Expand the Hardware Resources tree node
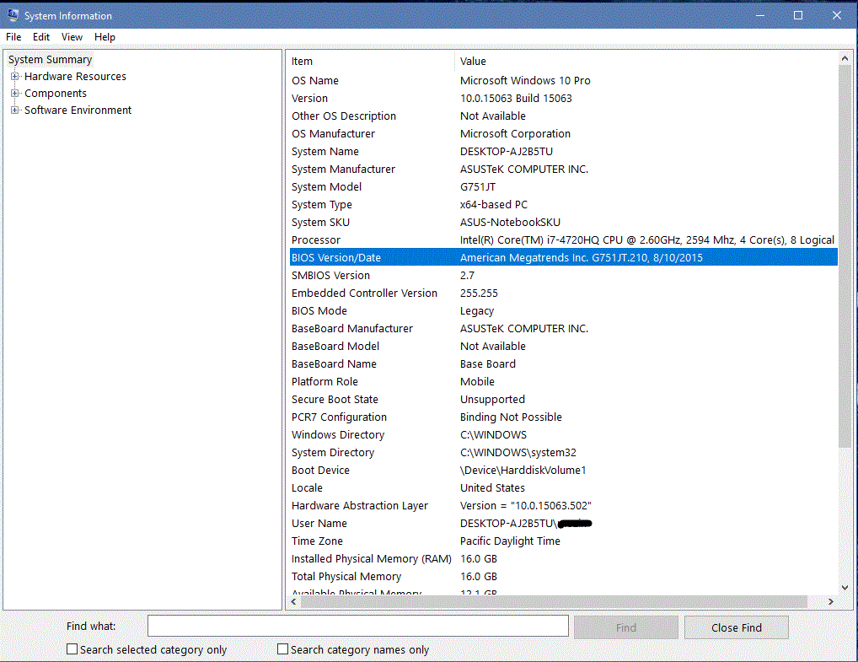 click(15, 76)
